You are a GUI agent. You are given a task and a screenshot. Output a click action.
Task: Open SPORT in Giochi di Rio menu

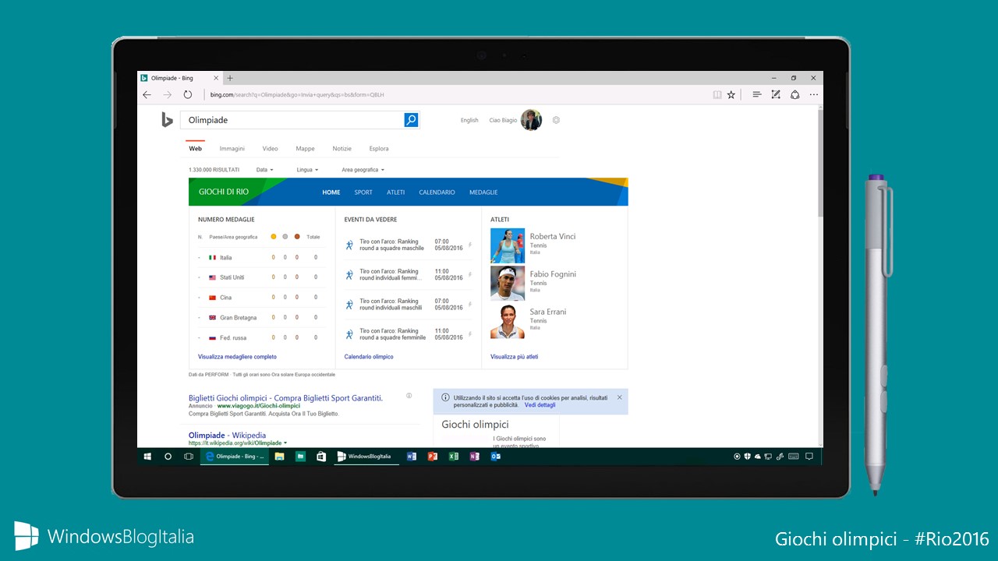pyautogui.click(x=363, y=192)
